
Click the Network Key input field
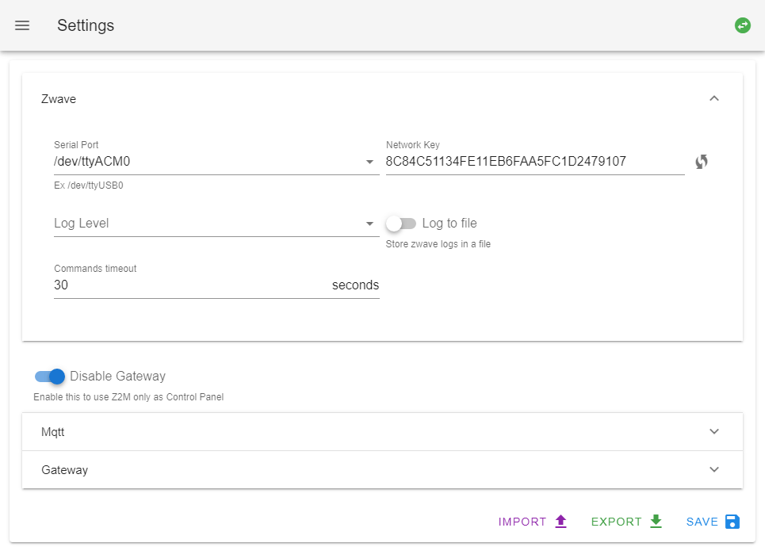(535, 162)
